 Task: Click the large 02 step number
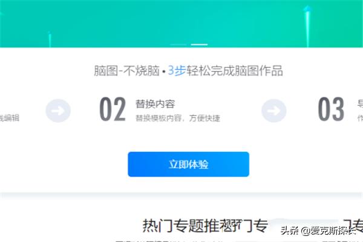click(113, 109)
